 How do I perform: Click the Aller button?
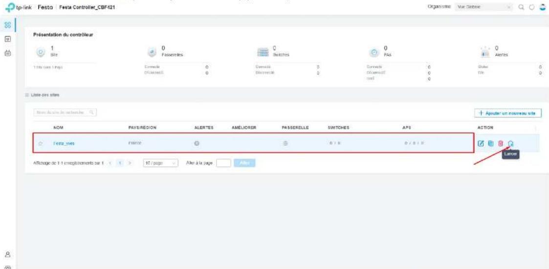point(244,163)
